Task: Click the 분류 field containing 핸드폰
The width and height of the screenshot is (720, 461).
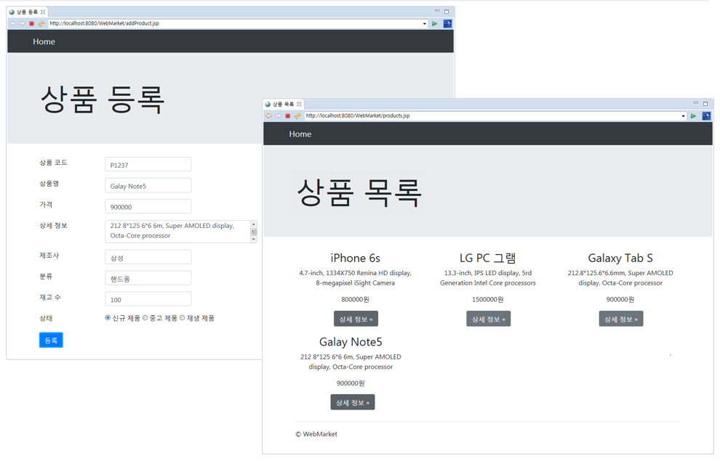Action: [x=148, y=279]
